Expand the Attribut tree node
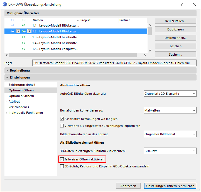Viewport: 201px width, 192px height. [6, 101]
